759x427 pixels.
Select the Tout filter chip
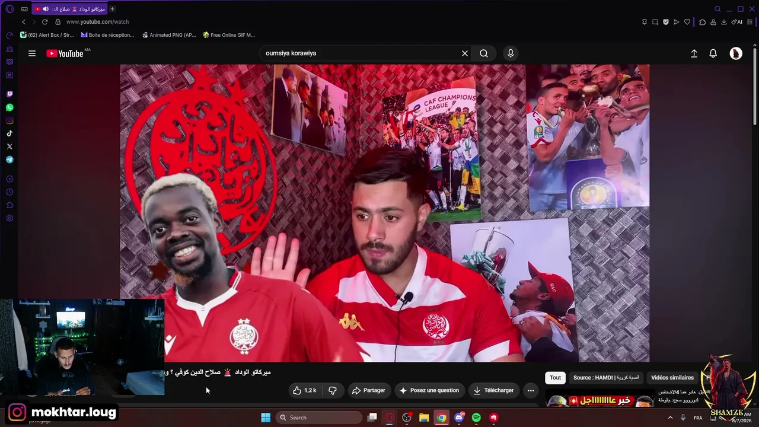(x=555, y=378)
